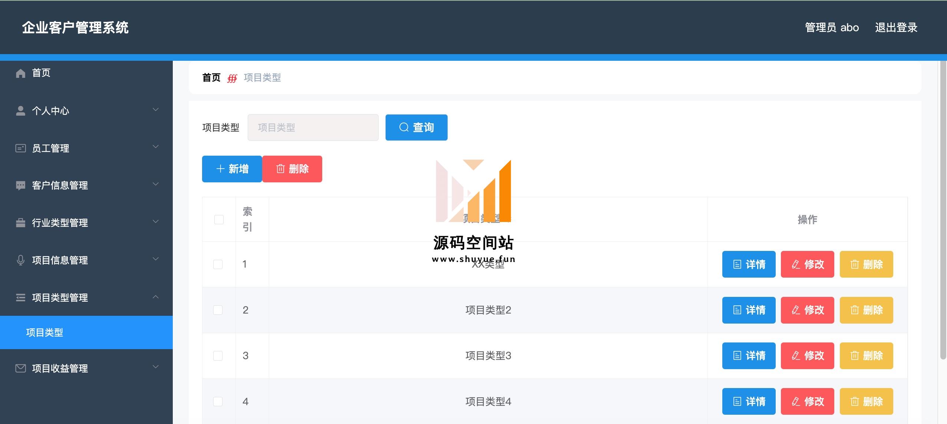Click the plus icon in 新增 button
Image resolution: width=947 pixels, height=424 pixels.
tap(221, 169)
